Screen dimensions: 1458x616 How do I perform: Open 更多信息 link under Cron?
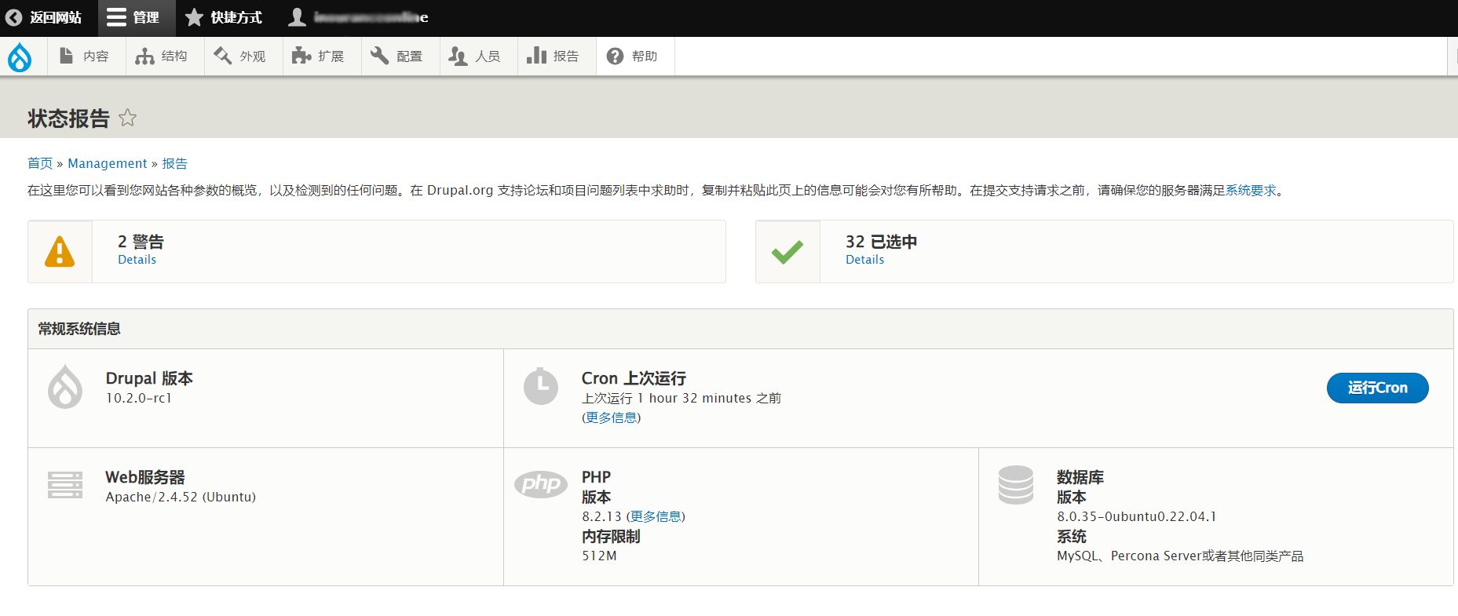click(612, 417)
